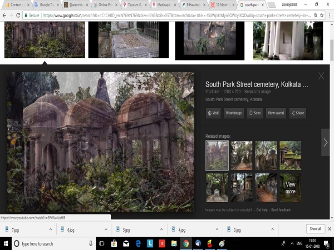Click the Send feedback link
The image size is (334, 250).
[281, 210]
